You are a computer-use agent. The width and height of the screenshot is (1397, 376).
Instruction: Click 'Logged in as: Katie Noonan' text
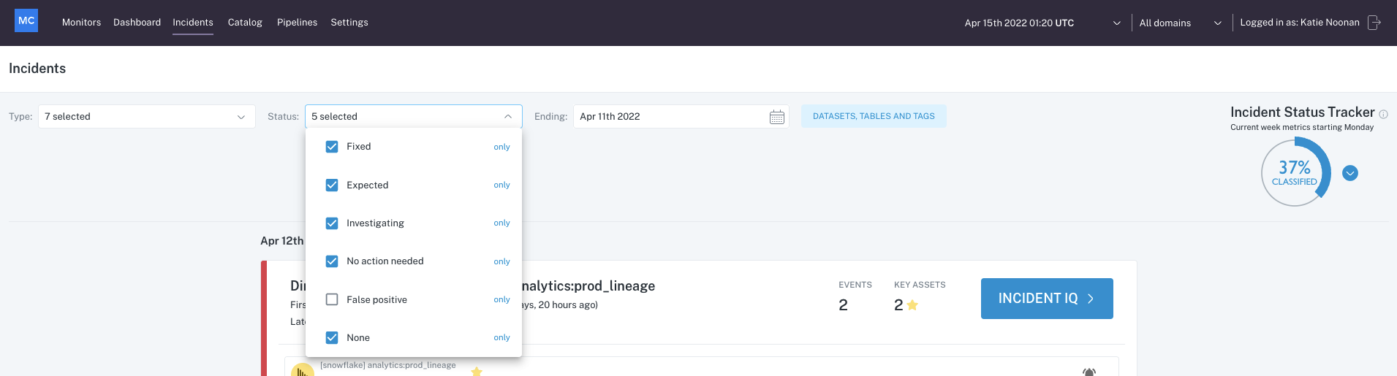(x=1300, y=23)
